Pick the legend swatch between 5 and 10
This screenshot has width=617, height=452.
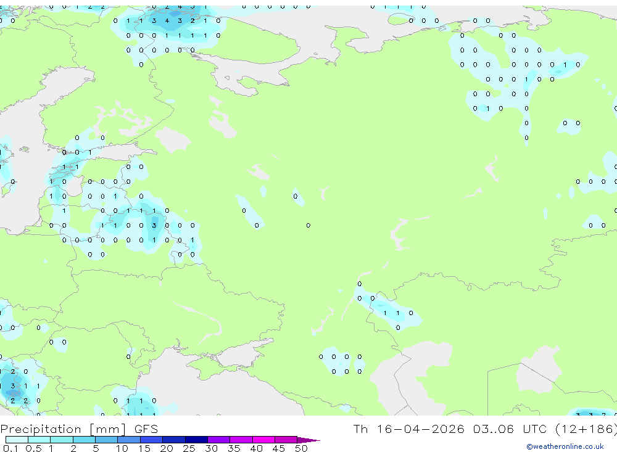pos(107,440)
